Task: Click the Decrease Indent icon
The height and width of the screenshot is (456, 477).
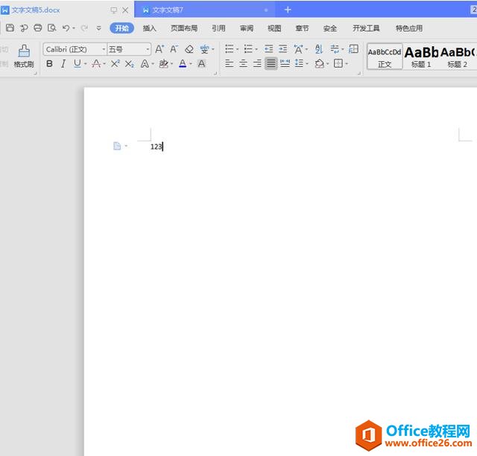Action: pyautogui.click(x=268, y=49)
